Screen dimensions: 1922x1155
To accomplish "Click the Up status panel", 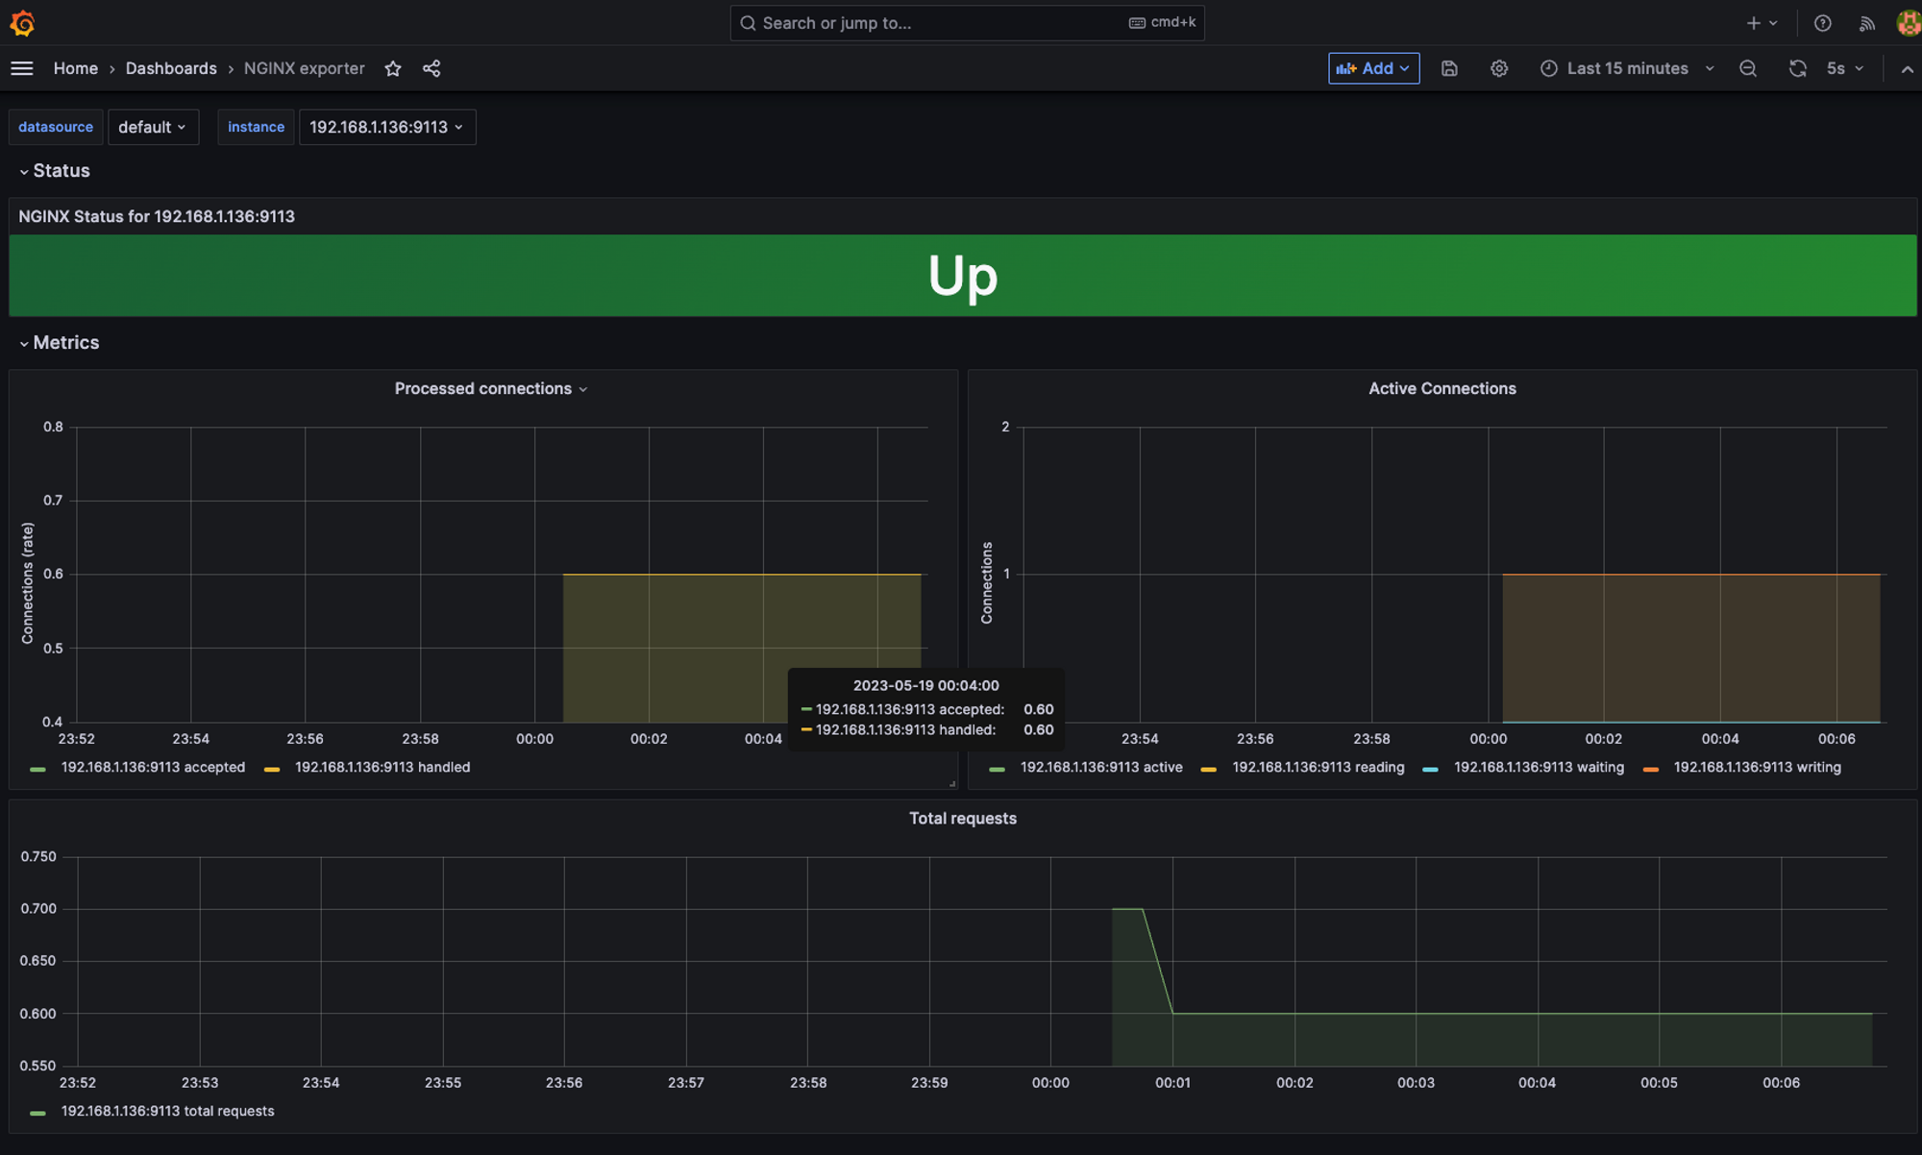I will tap(963, 276).
